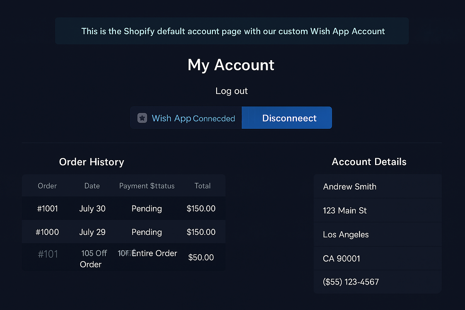Click the Order History heading
This screenshot has height=310, width=465.
(92, 162)
